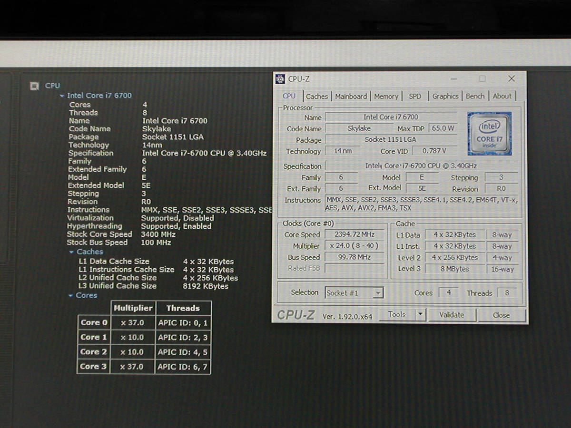Screen dimensions: 571x428
Task: Click L3 Unified Cache Size value 8192 KBytes
Action: [206, 286]
